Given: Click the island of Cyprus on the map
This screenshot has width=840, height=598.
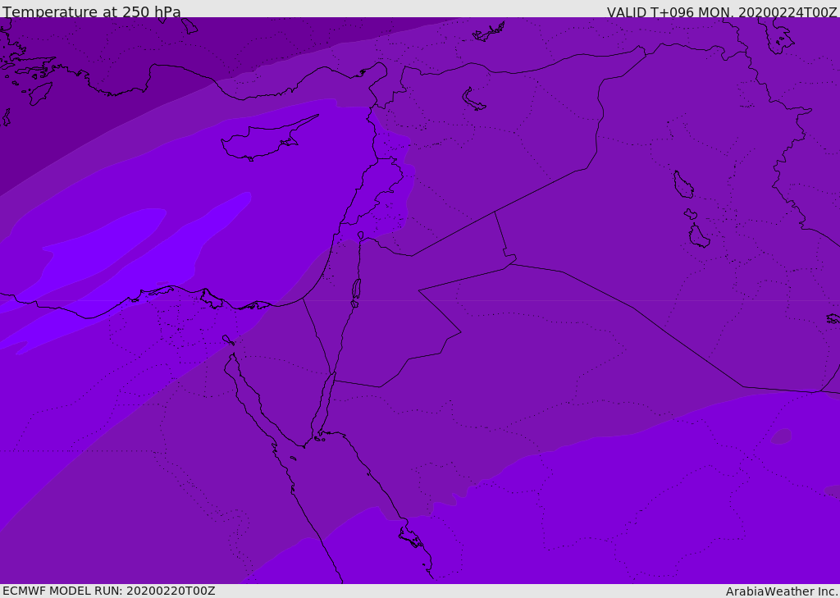Looking at the screenshot, I should 268,139.
